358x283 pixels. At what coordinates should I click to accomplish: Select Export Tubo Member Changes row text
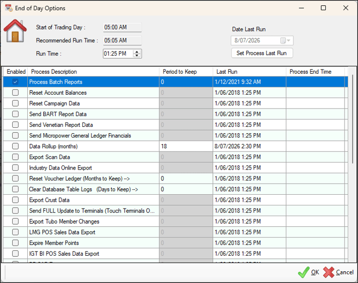tap(64, 221)
